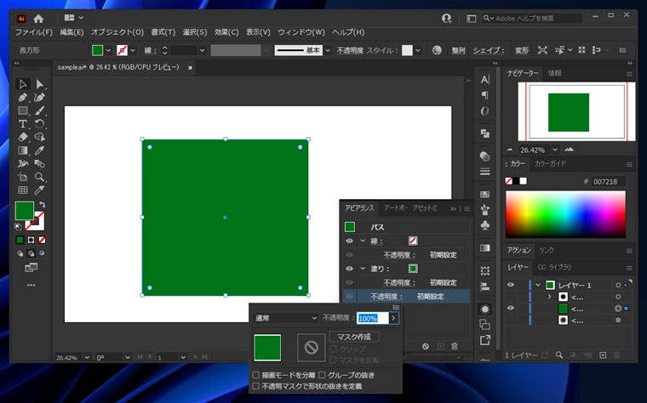The width and height of the screenshot is (647, 403).
Task: Click the recolor artwork wheel icon
Action: tap(437, 50)
